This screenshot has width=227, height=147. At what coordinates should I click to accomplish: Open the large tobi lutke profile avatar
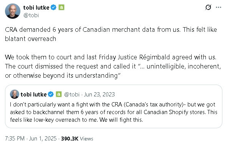[13, 11]
